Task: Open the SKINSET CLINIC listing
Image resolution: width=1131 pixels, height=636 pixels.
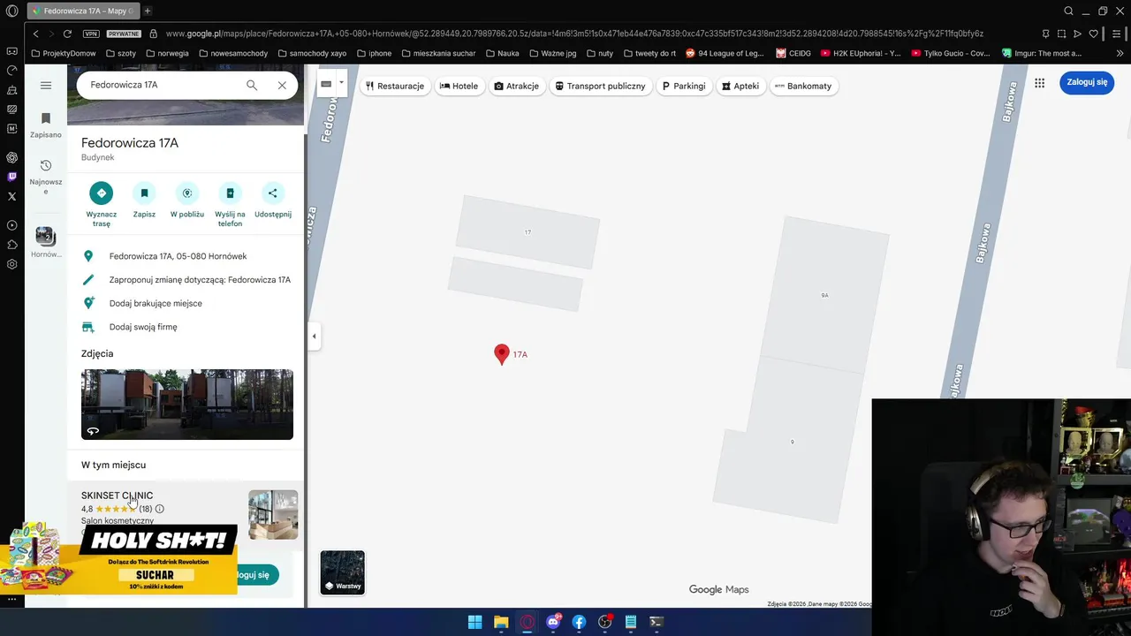Action: (x=117, y=496)
